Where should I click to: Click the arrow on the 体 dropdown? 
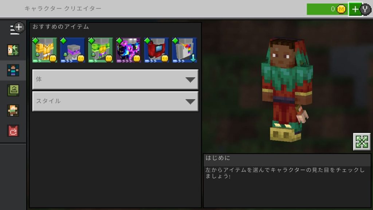pyautogui.click(x=190, y=80)
